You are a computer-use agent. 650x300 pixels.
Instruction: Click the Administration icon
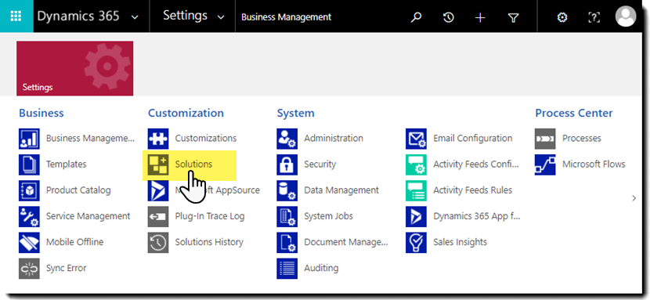pos(287,139)
